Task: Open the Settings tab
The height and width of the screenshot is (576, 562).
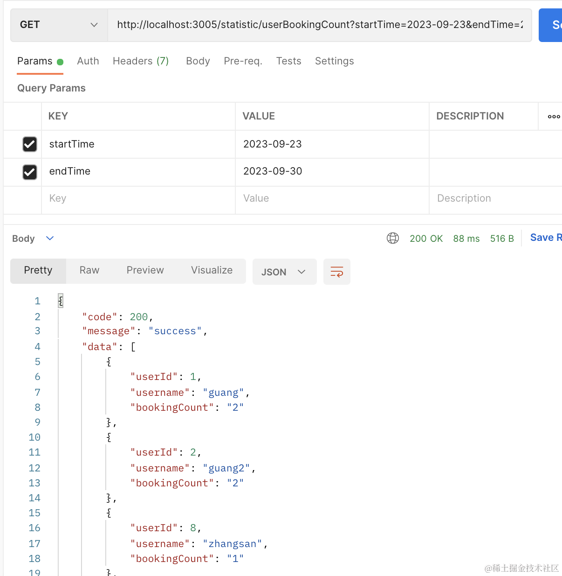Action: click(334, 61)
